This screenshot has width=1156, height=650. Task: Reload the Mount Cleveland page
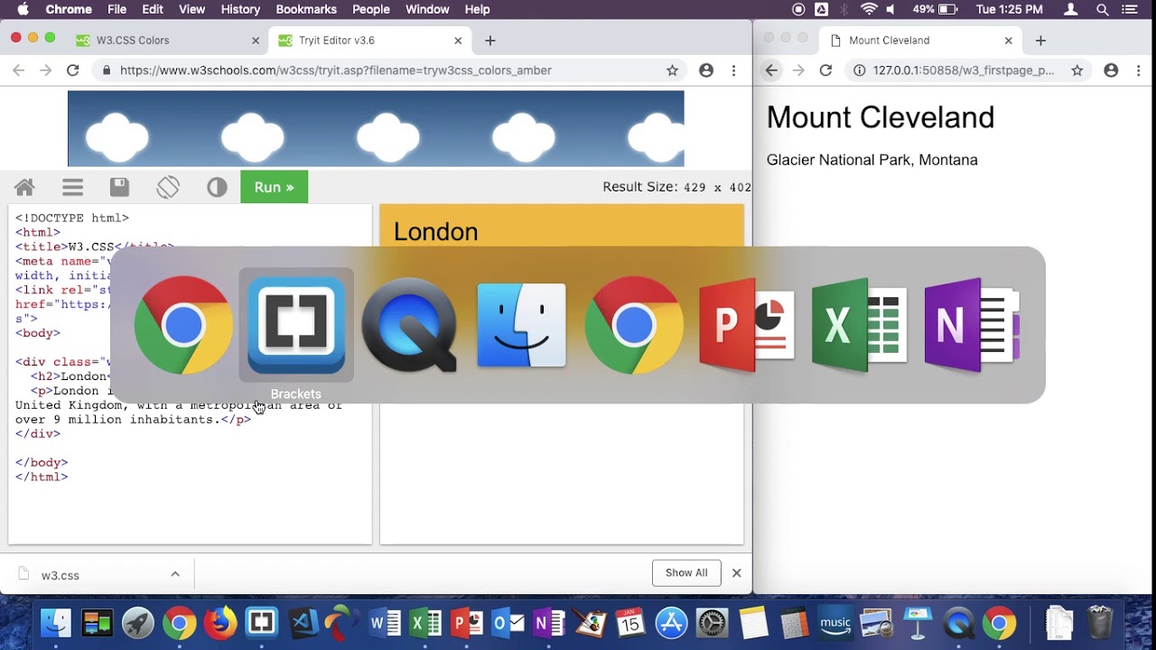pyautogui.click(x=825, y=70)
